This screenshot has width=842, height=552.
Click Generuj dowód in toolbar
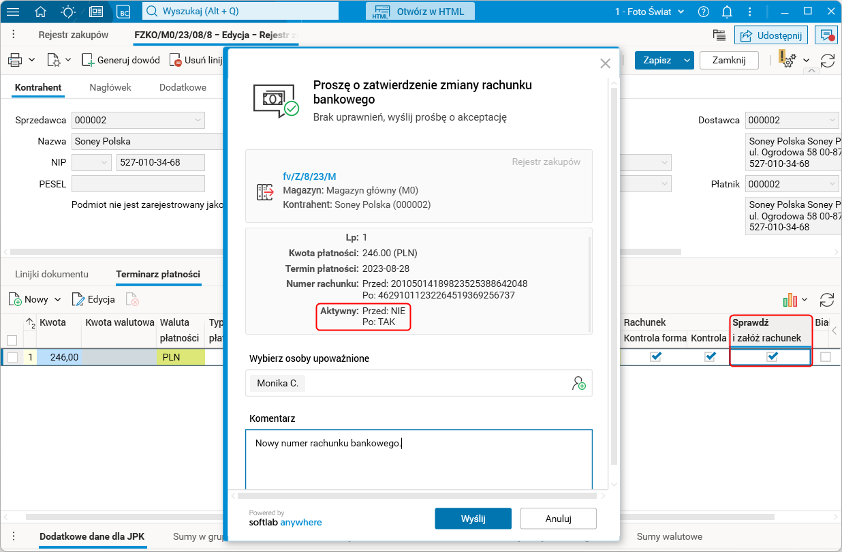pyautogui.click(x=121, y=60)
